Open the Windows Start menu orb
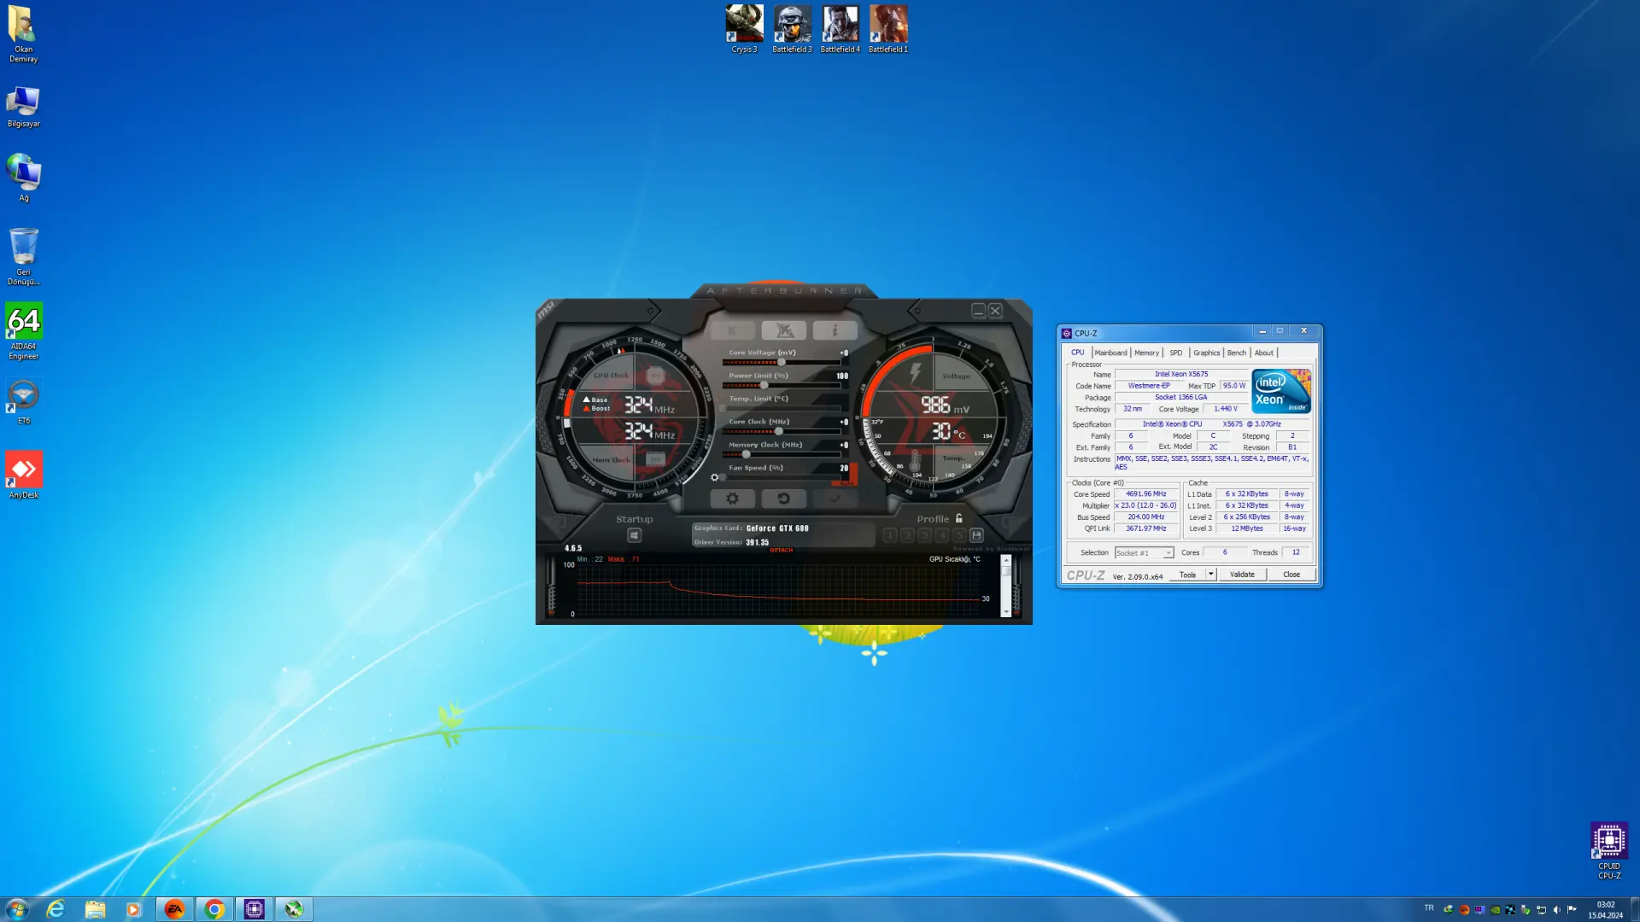The width and height of the screenshot is (1640, 922). click(x=17, y=909)
